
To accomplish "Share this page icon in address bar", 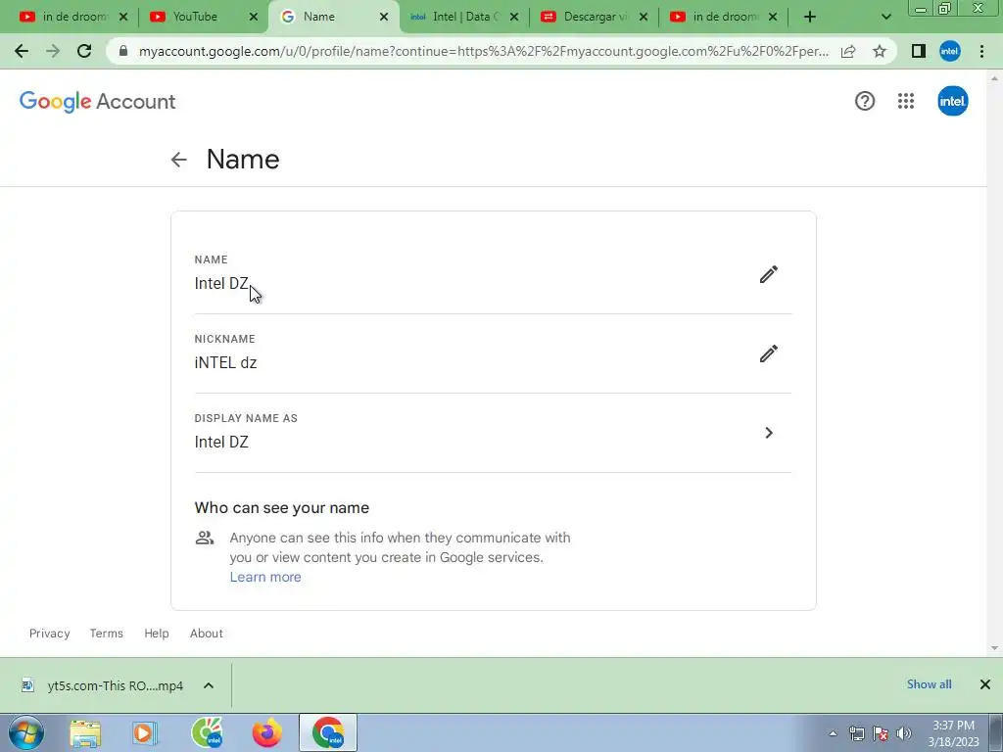I will [848, 51].
